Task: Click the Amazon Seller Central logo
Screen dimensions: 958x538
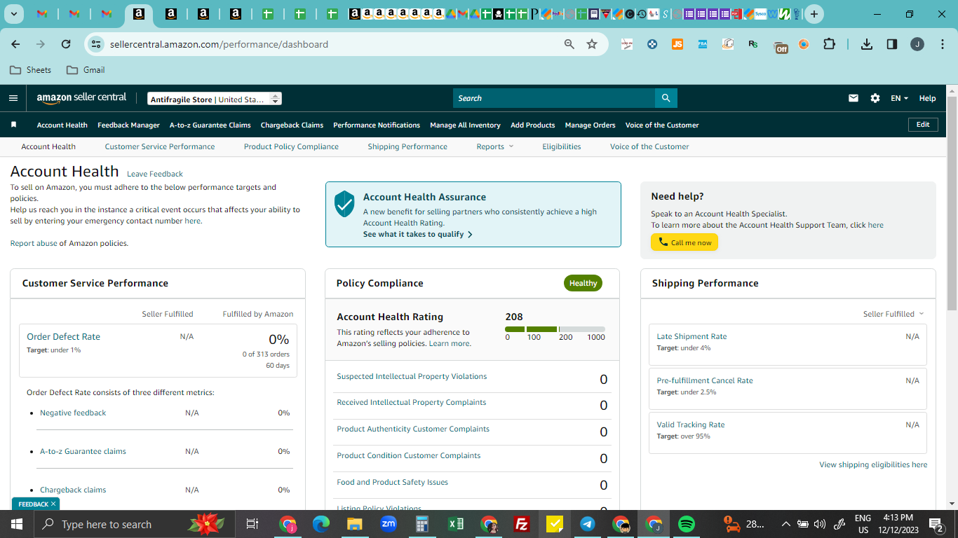Action: pos(82,98)
